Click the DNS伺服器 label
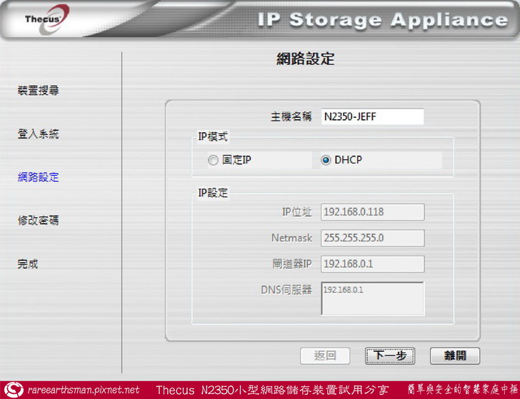 point(286,290)
